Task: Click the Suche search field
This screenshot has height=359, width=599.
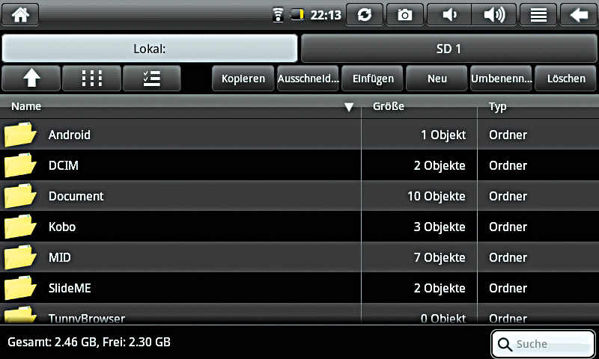Action: click(x=544, y=344)
